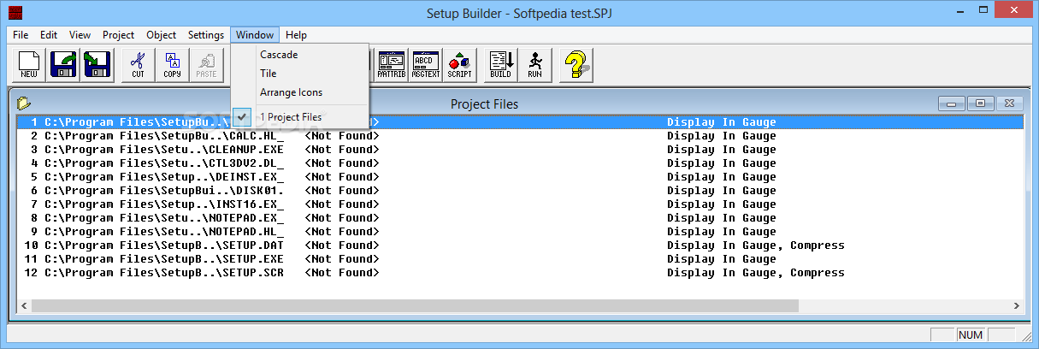Open the Edit menu
The width and height of the screenshot is (1039, 349).
pyautogui.click(x=49, y=35)
